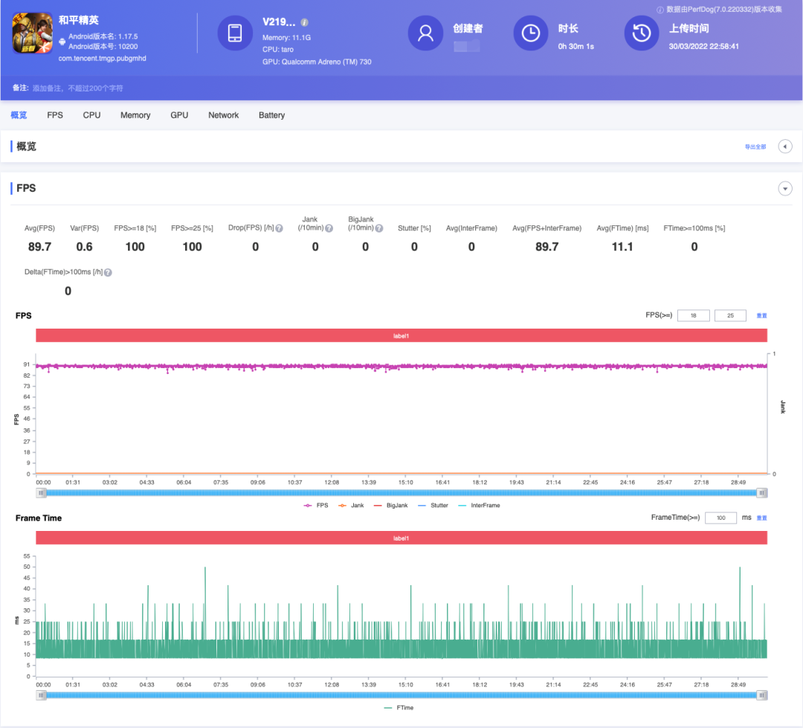Image resolution: width=803 pixels, height=728 pixels.
Task: Click the info icon beside V219 device name
Action: pos(305,22)
